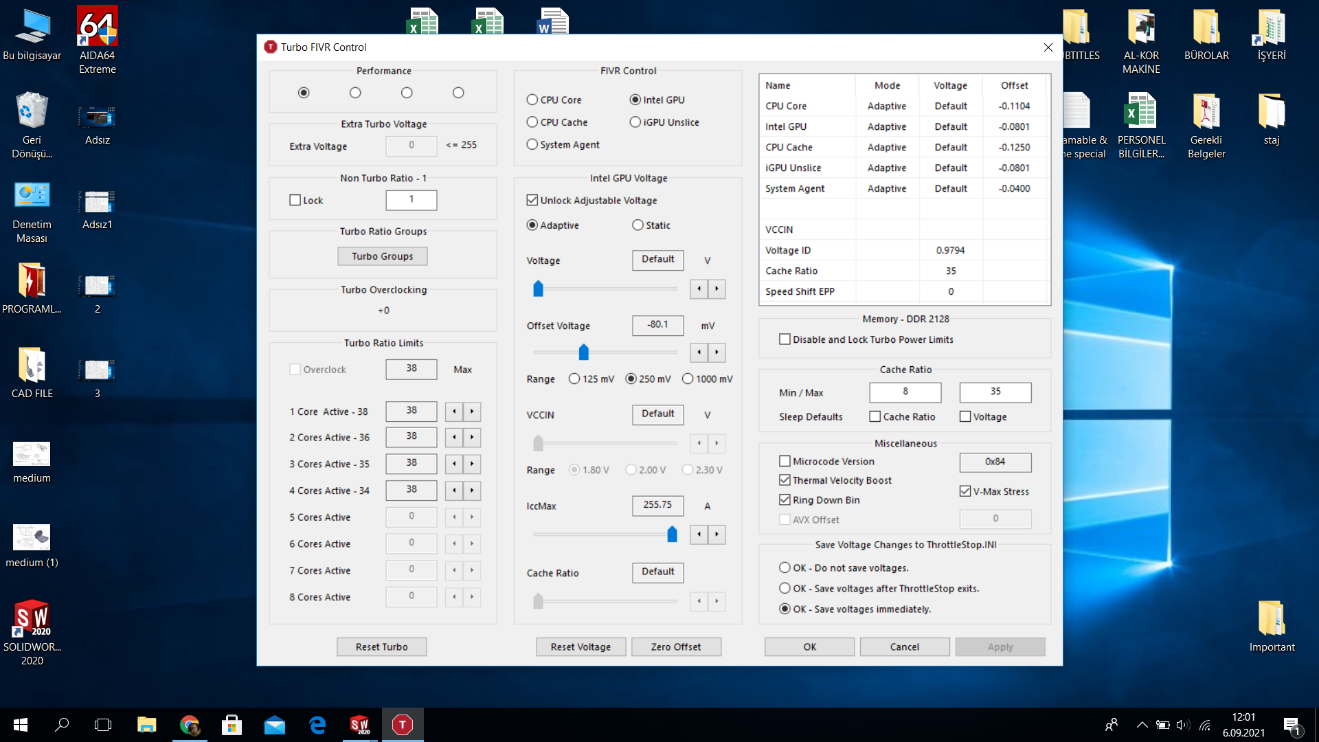The height and width of the screenshot is (742, 1319).
Task: Open the SOLIDWORKS 2020 desktop shortcut
Action: (x=32, y=618)
